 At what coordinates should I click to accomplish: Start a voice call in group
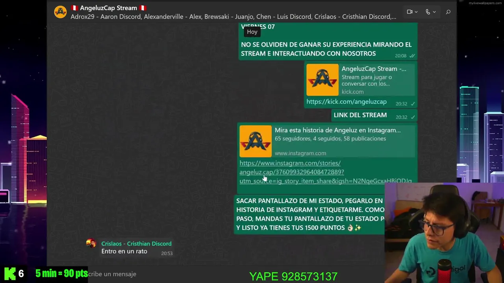tap(428, 12)
